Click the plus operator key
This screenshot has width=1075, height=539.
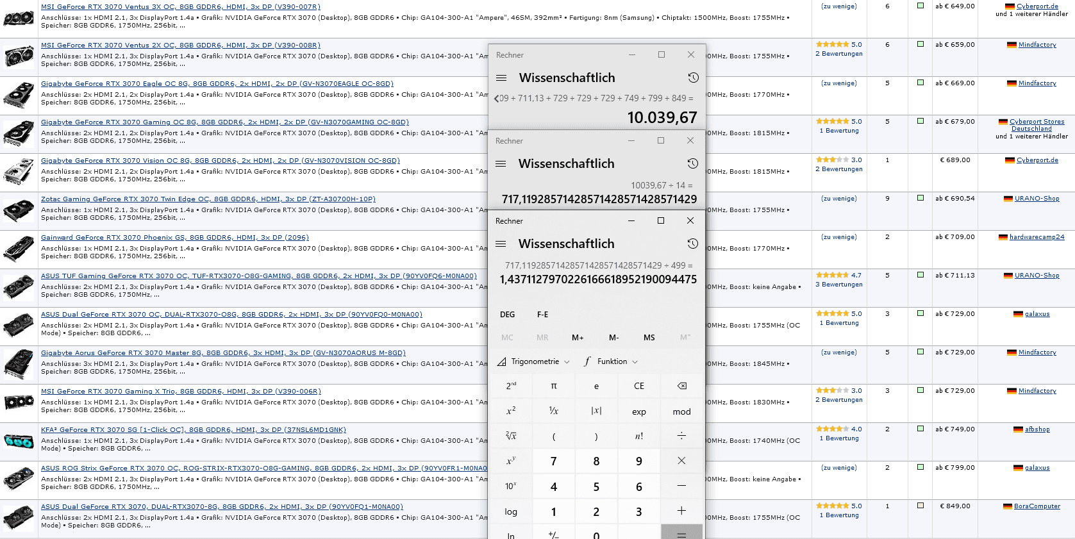(x=681, y=511)
